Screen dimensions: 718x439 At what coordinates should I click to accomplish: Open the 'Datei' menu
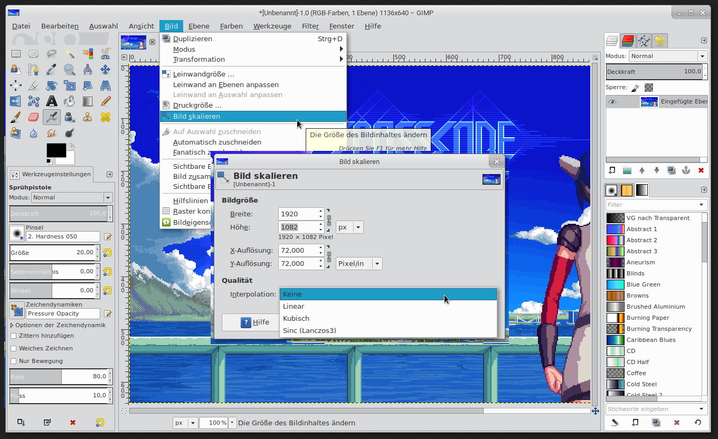(x=21, y=26)
